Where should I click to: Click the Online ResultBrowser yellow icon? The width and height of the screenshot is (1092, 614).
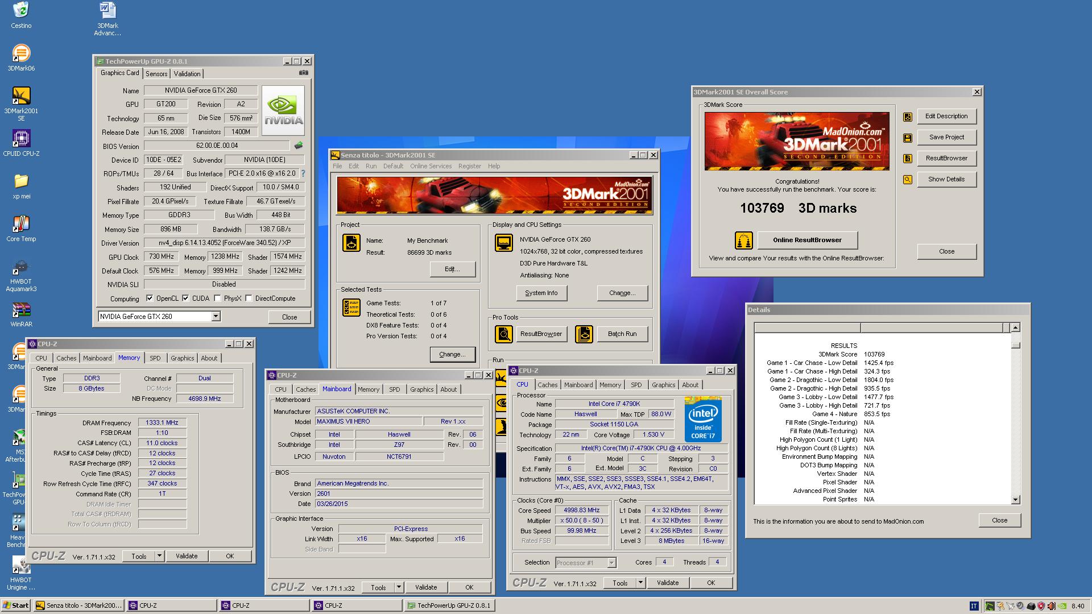click(x=743, y=240)
